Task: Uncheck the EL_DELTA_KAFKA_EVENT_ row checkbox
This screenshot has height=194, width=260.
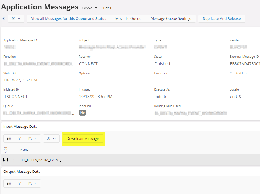Action: tap(6, 160)
